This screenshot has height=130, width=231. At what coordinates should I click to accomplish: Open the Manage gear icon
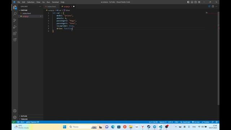[x=15, y=117]
